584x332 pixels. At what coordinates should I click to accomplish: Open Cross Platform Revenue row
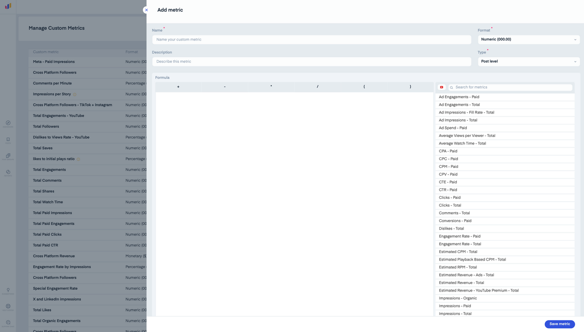(x=88, y=256)
